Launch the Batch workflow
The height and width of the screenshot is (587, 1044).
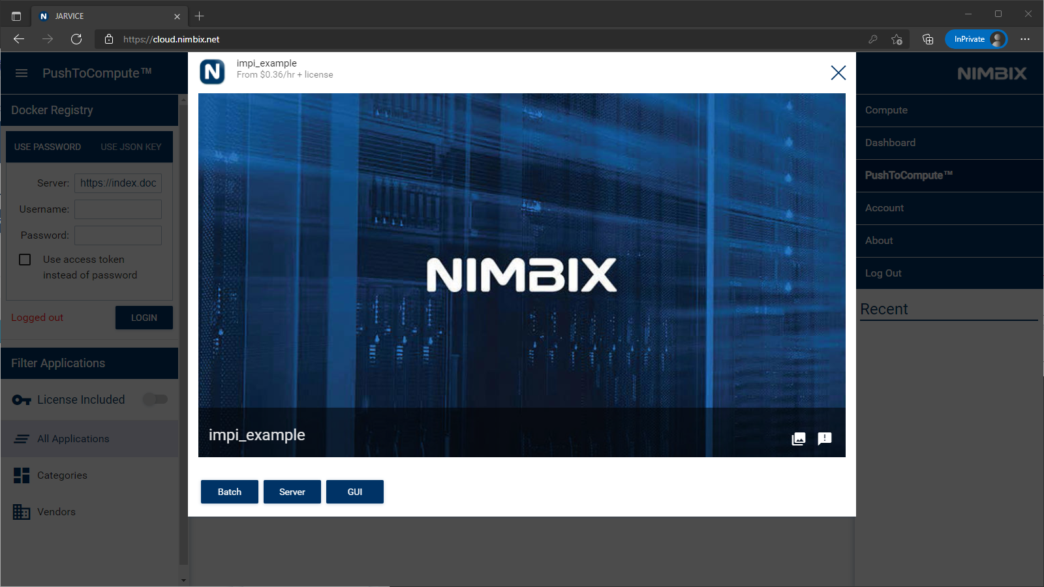coord(230,492)
